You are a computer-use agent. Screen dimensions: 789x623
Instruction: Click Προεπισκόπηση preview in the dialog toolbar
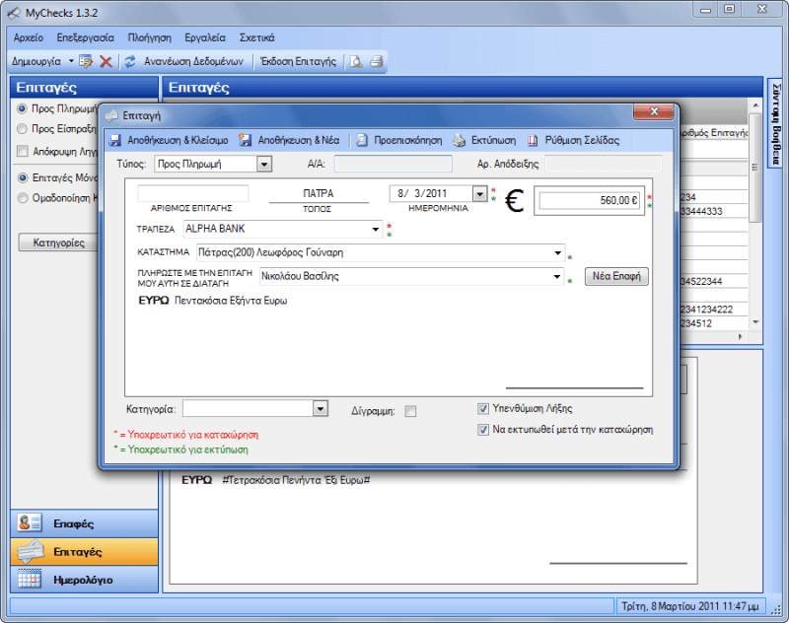pos(399,140)
